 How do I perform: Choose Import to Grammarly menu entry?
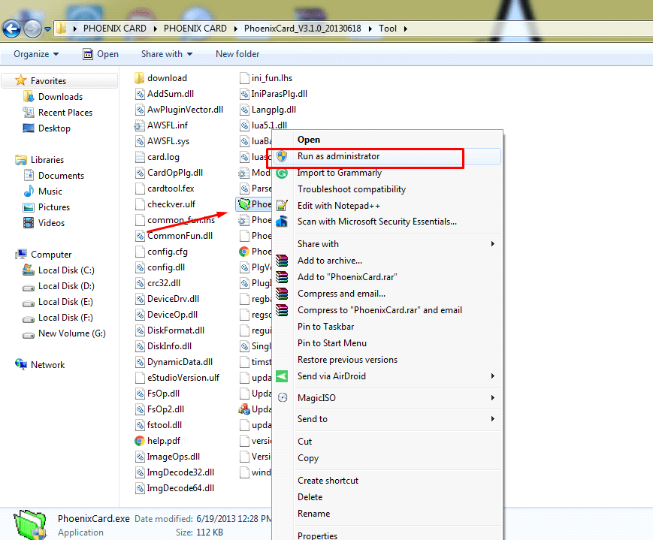(340, 173)
